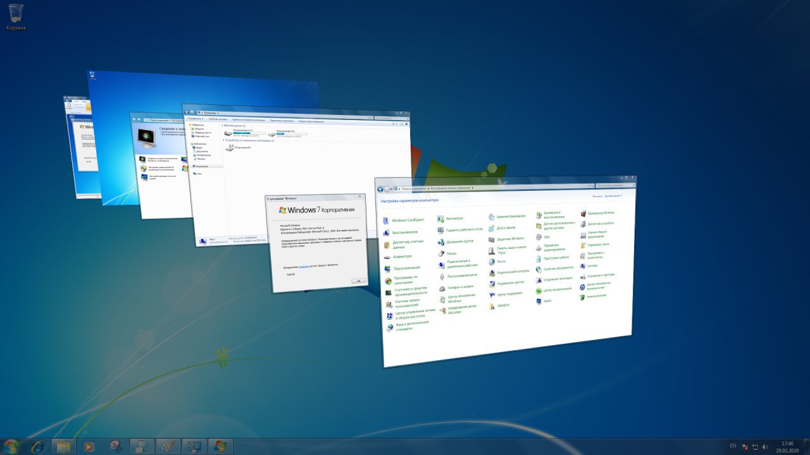Open the license terms link in About Windows
This screenshot has height=455, width=810.
pyautogui.click(x=304, y=267)
